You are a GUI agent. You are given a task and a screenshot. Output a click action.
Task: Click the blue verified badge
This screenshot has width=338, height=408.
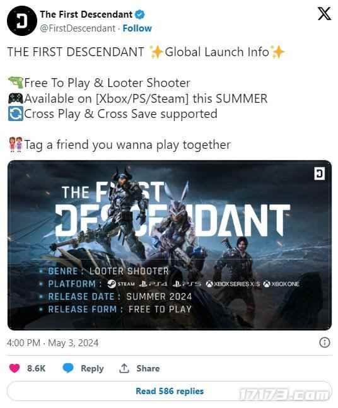[x=140, y=15]
